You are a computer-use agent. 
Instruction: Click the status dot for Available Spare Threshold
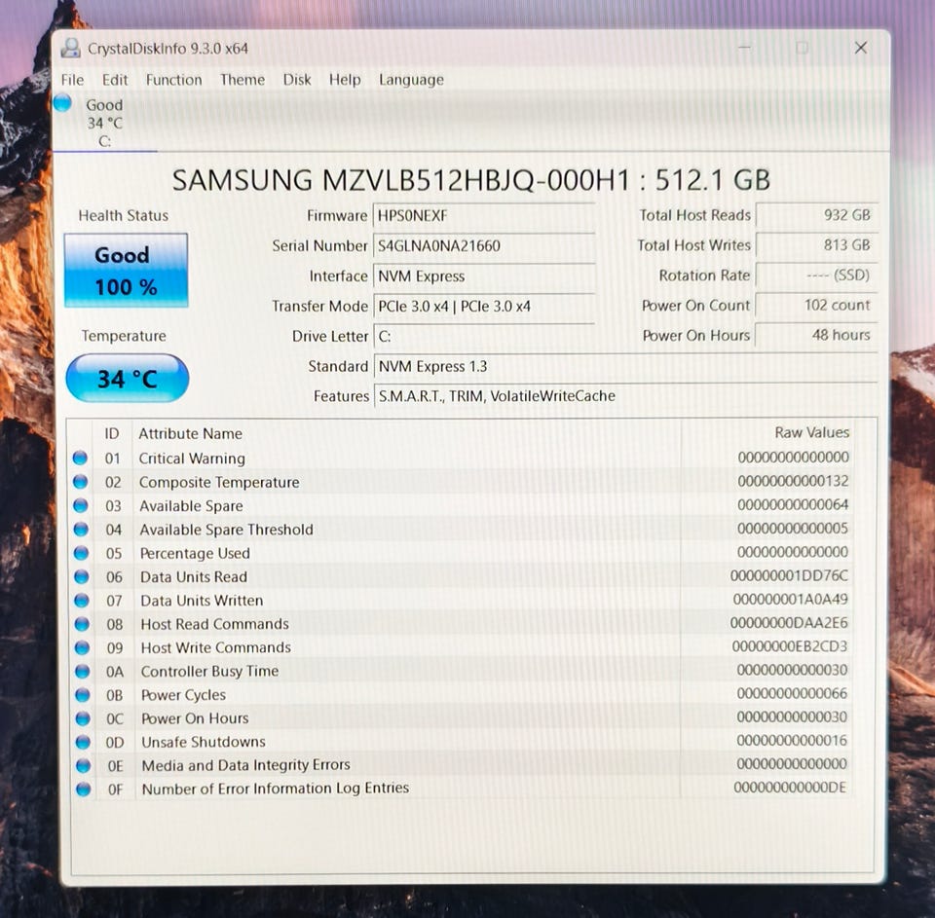pos(81,530)
